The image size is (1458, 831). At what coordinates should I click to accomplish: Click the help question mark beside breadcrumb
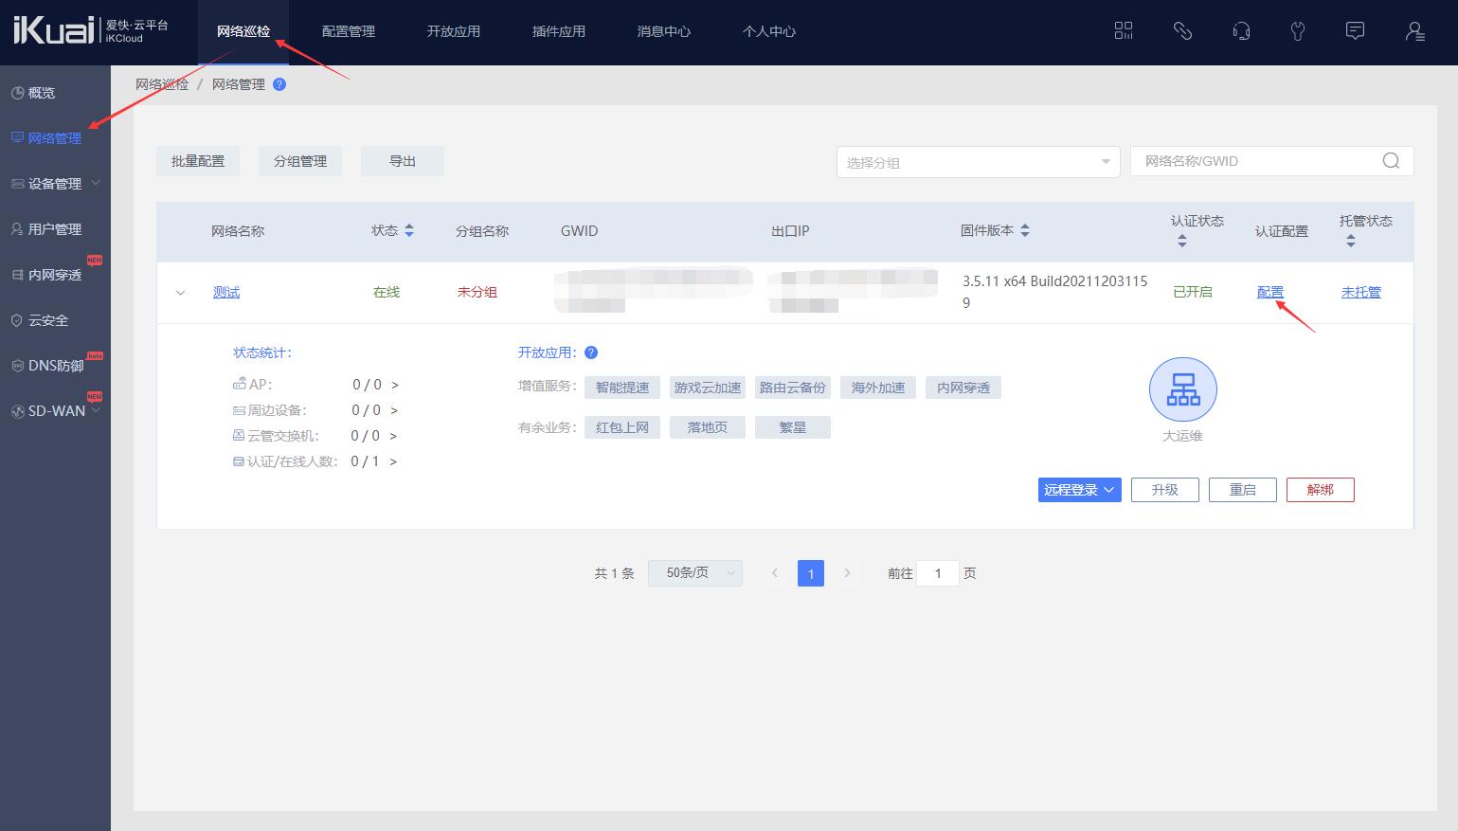(x=279, y=84)
